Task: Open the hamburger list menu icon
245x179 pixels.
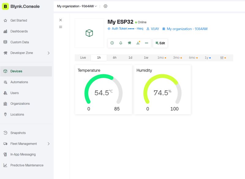Action: tap(61, 27)
